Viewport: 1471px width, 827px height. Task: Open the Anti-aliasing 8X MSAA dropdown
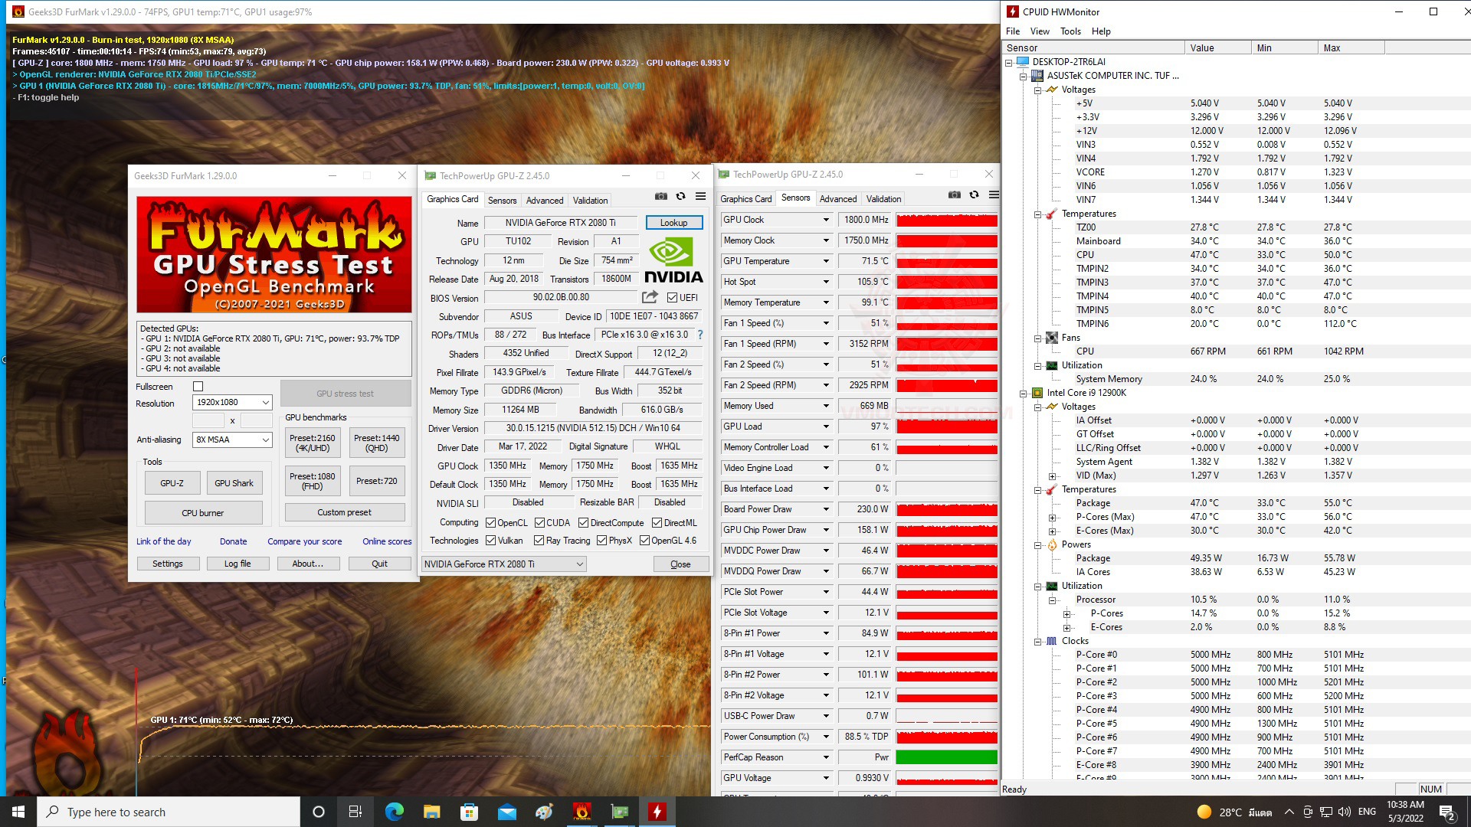[x=232, y=440]
